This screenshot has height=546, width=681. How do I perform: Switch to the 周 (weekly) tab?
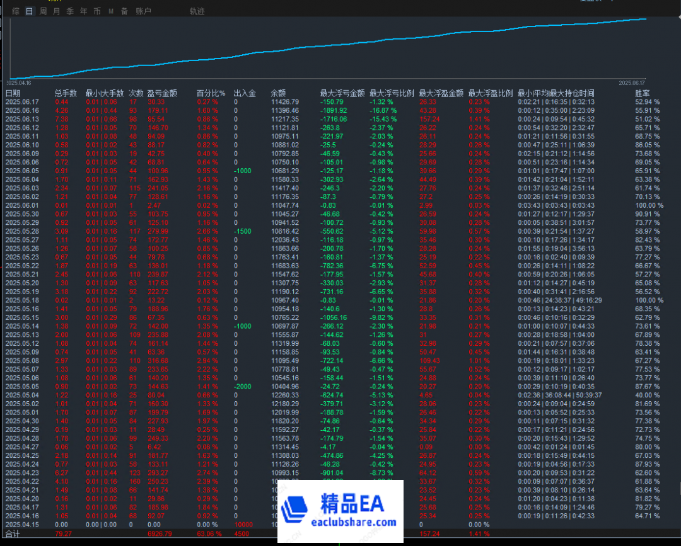click(43, 11)
